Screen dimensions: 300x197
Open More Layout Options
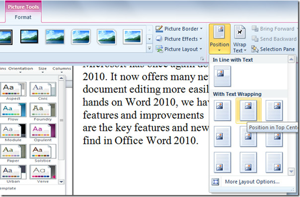click(x=252, y=182)
